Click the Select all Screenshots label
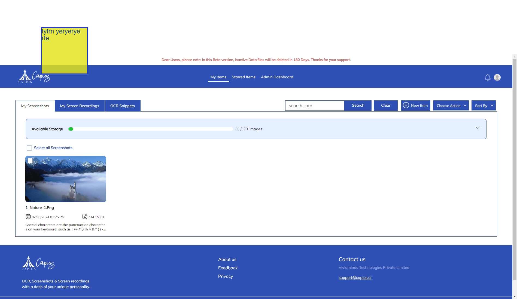The height and width of the screenshot is (299, 517). [x=53, y=148]
